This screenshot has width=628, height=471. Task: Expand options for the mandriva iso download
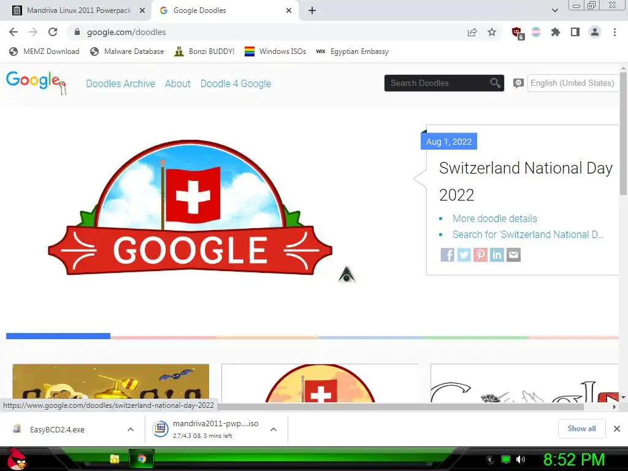[x=274, y=429]
